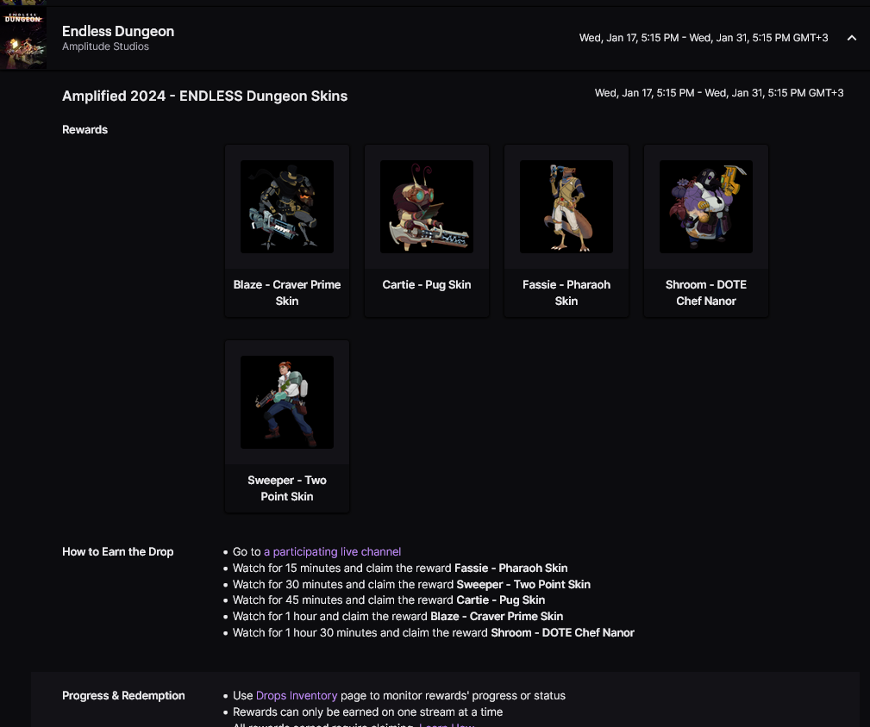Click the Shroom DOTE Chef Nanor image
The height and width of the screenshot is (727, 870).
(706, 207)
